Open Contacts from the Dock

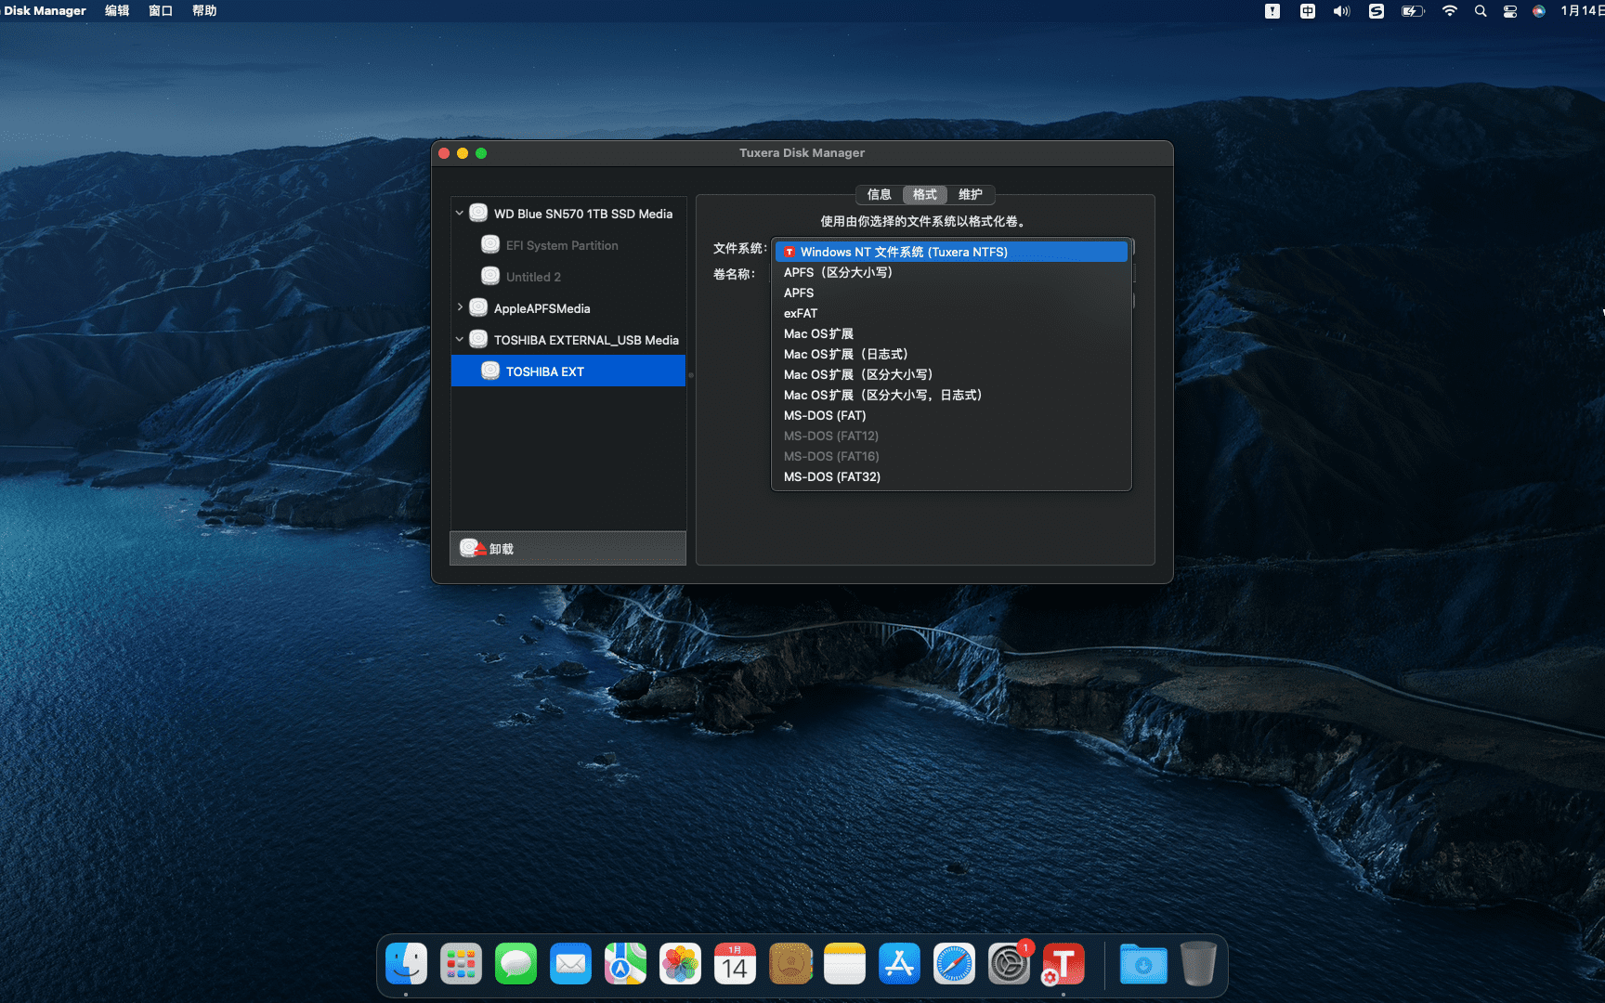point(790,964)
